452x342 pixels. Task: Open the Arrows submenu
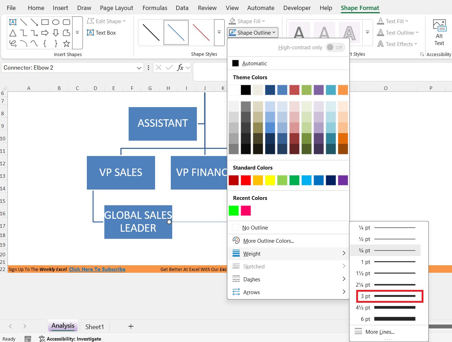(288, 292)
